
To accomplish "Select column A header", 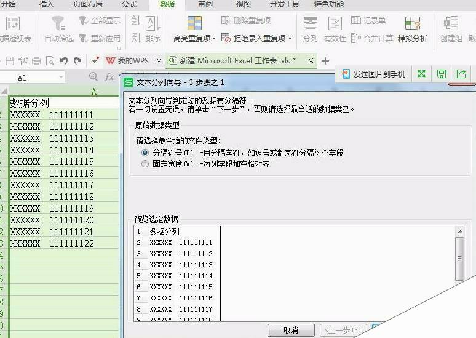I will tap(64, 91).
